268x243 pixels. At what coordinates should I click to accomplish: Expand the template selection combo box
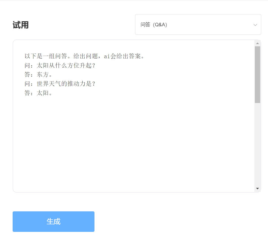tap(198, 24)
